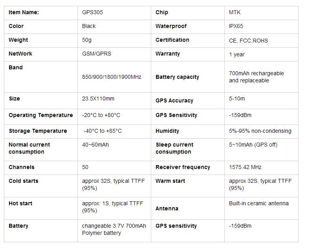Select the GSM/GPRS network value

97,54
